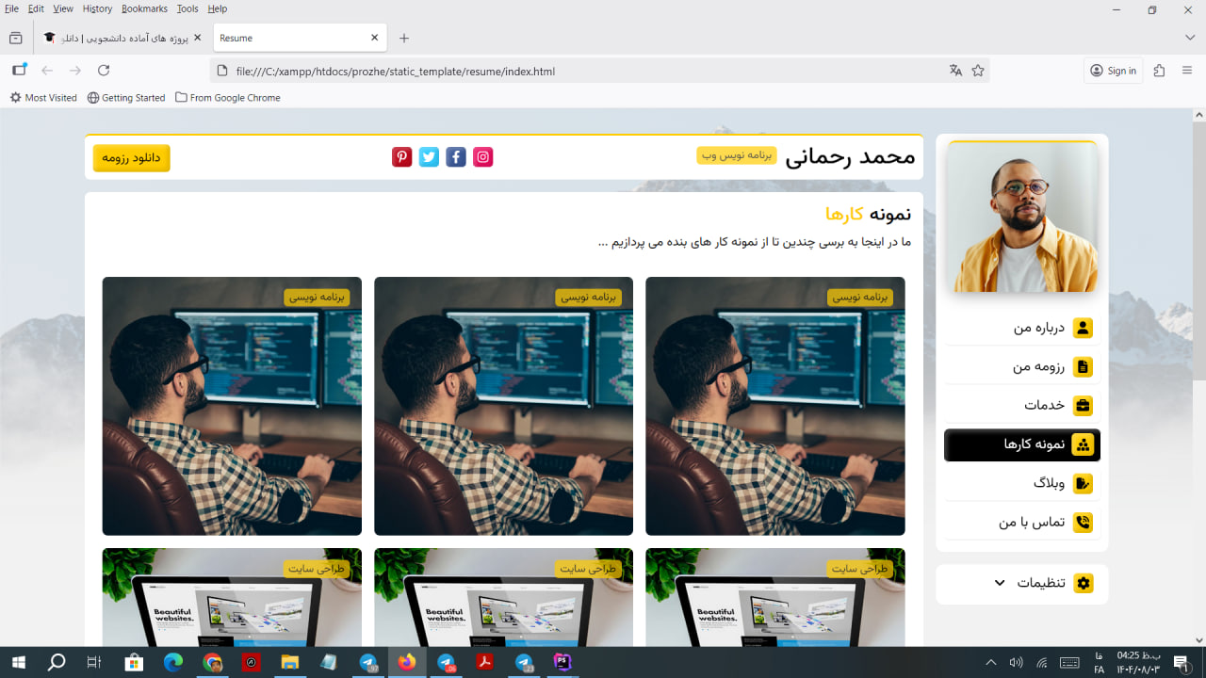Open the Facebook social icon

coord(456,156)
